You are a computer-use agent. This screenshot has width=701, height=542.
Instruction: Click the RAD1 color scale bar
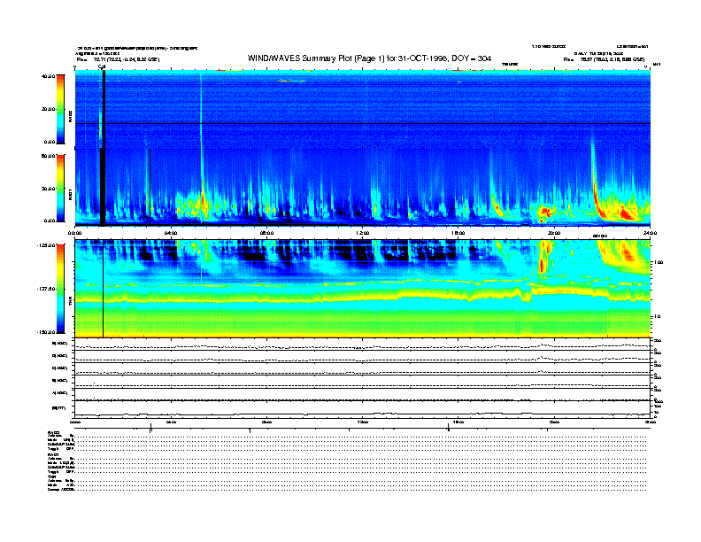60,189
